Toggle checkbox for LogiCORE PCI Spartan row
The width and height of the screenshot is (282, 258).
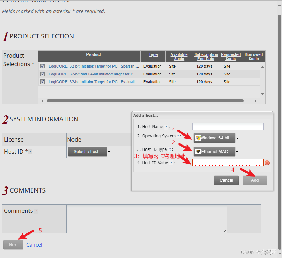click(x=42, y=66)
